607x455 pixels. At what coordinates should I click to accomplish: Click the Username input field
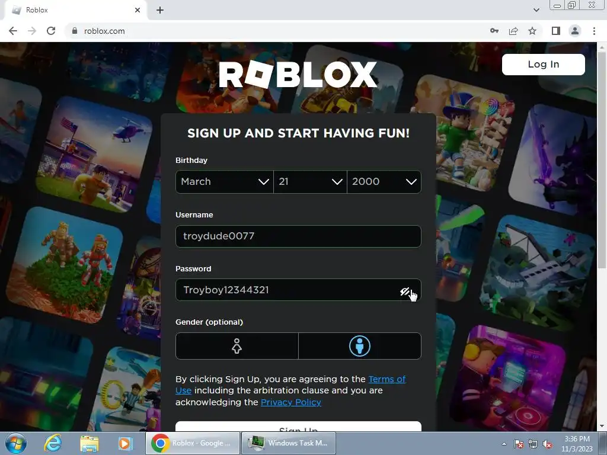298,236
